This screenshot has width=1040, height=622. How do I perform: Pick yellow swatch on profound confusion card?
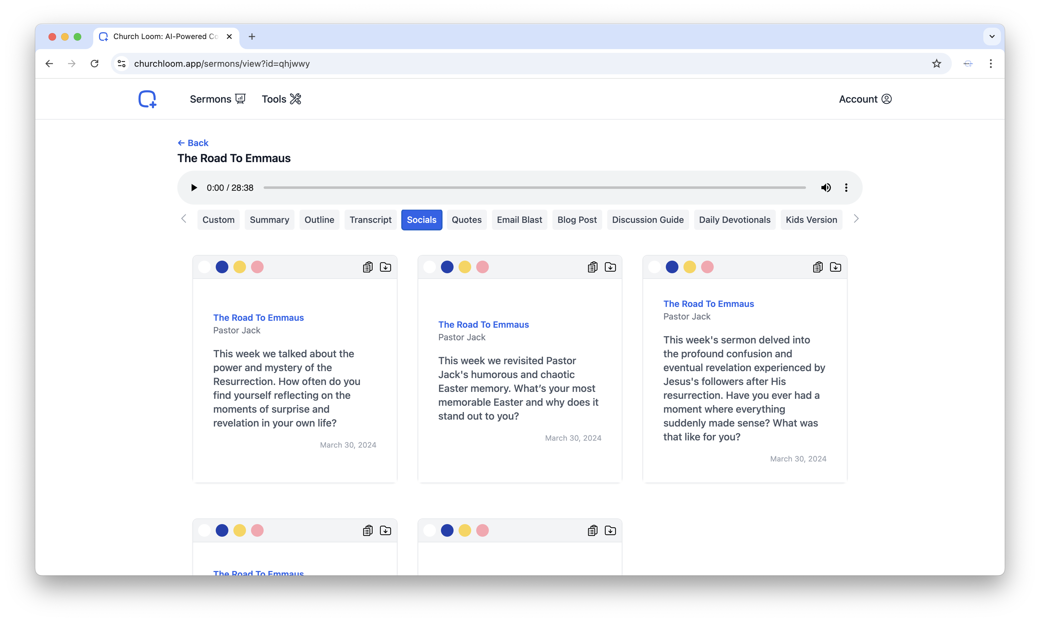tap(689, 267)
